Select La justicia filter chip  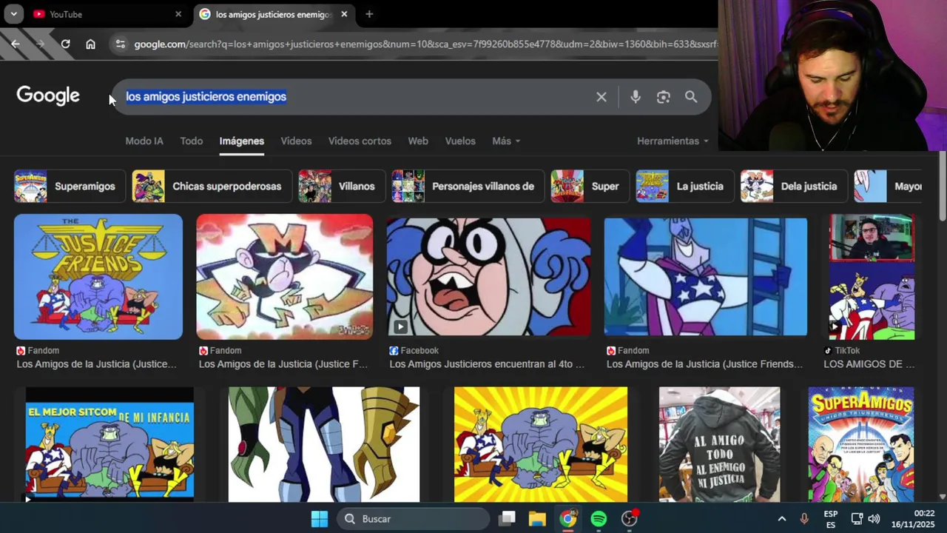[x=684, y=187]
